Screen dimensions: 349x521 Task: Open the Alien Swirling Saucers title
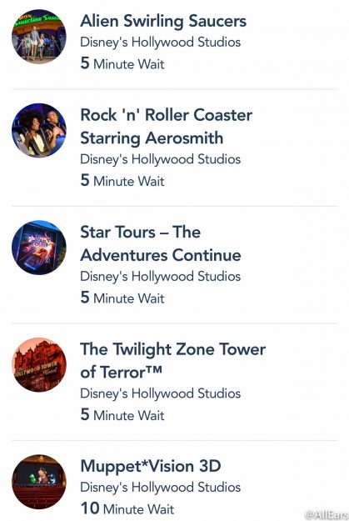click(163, 22)
